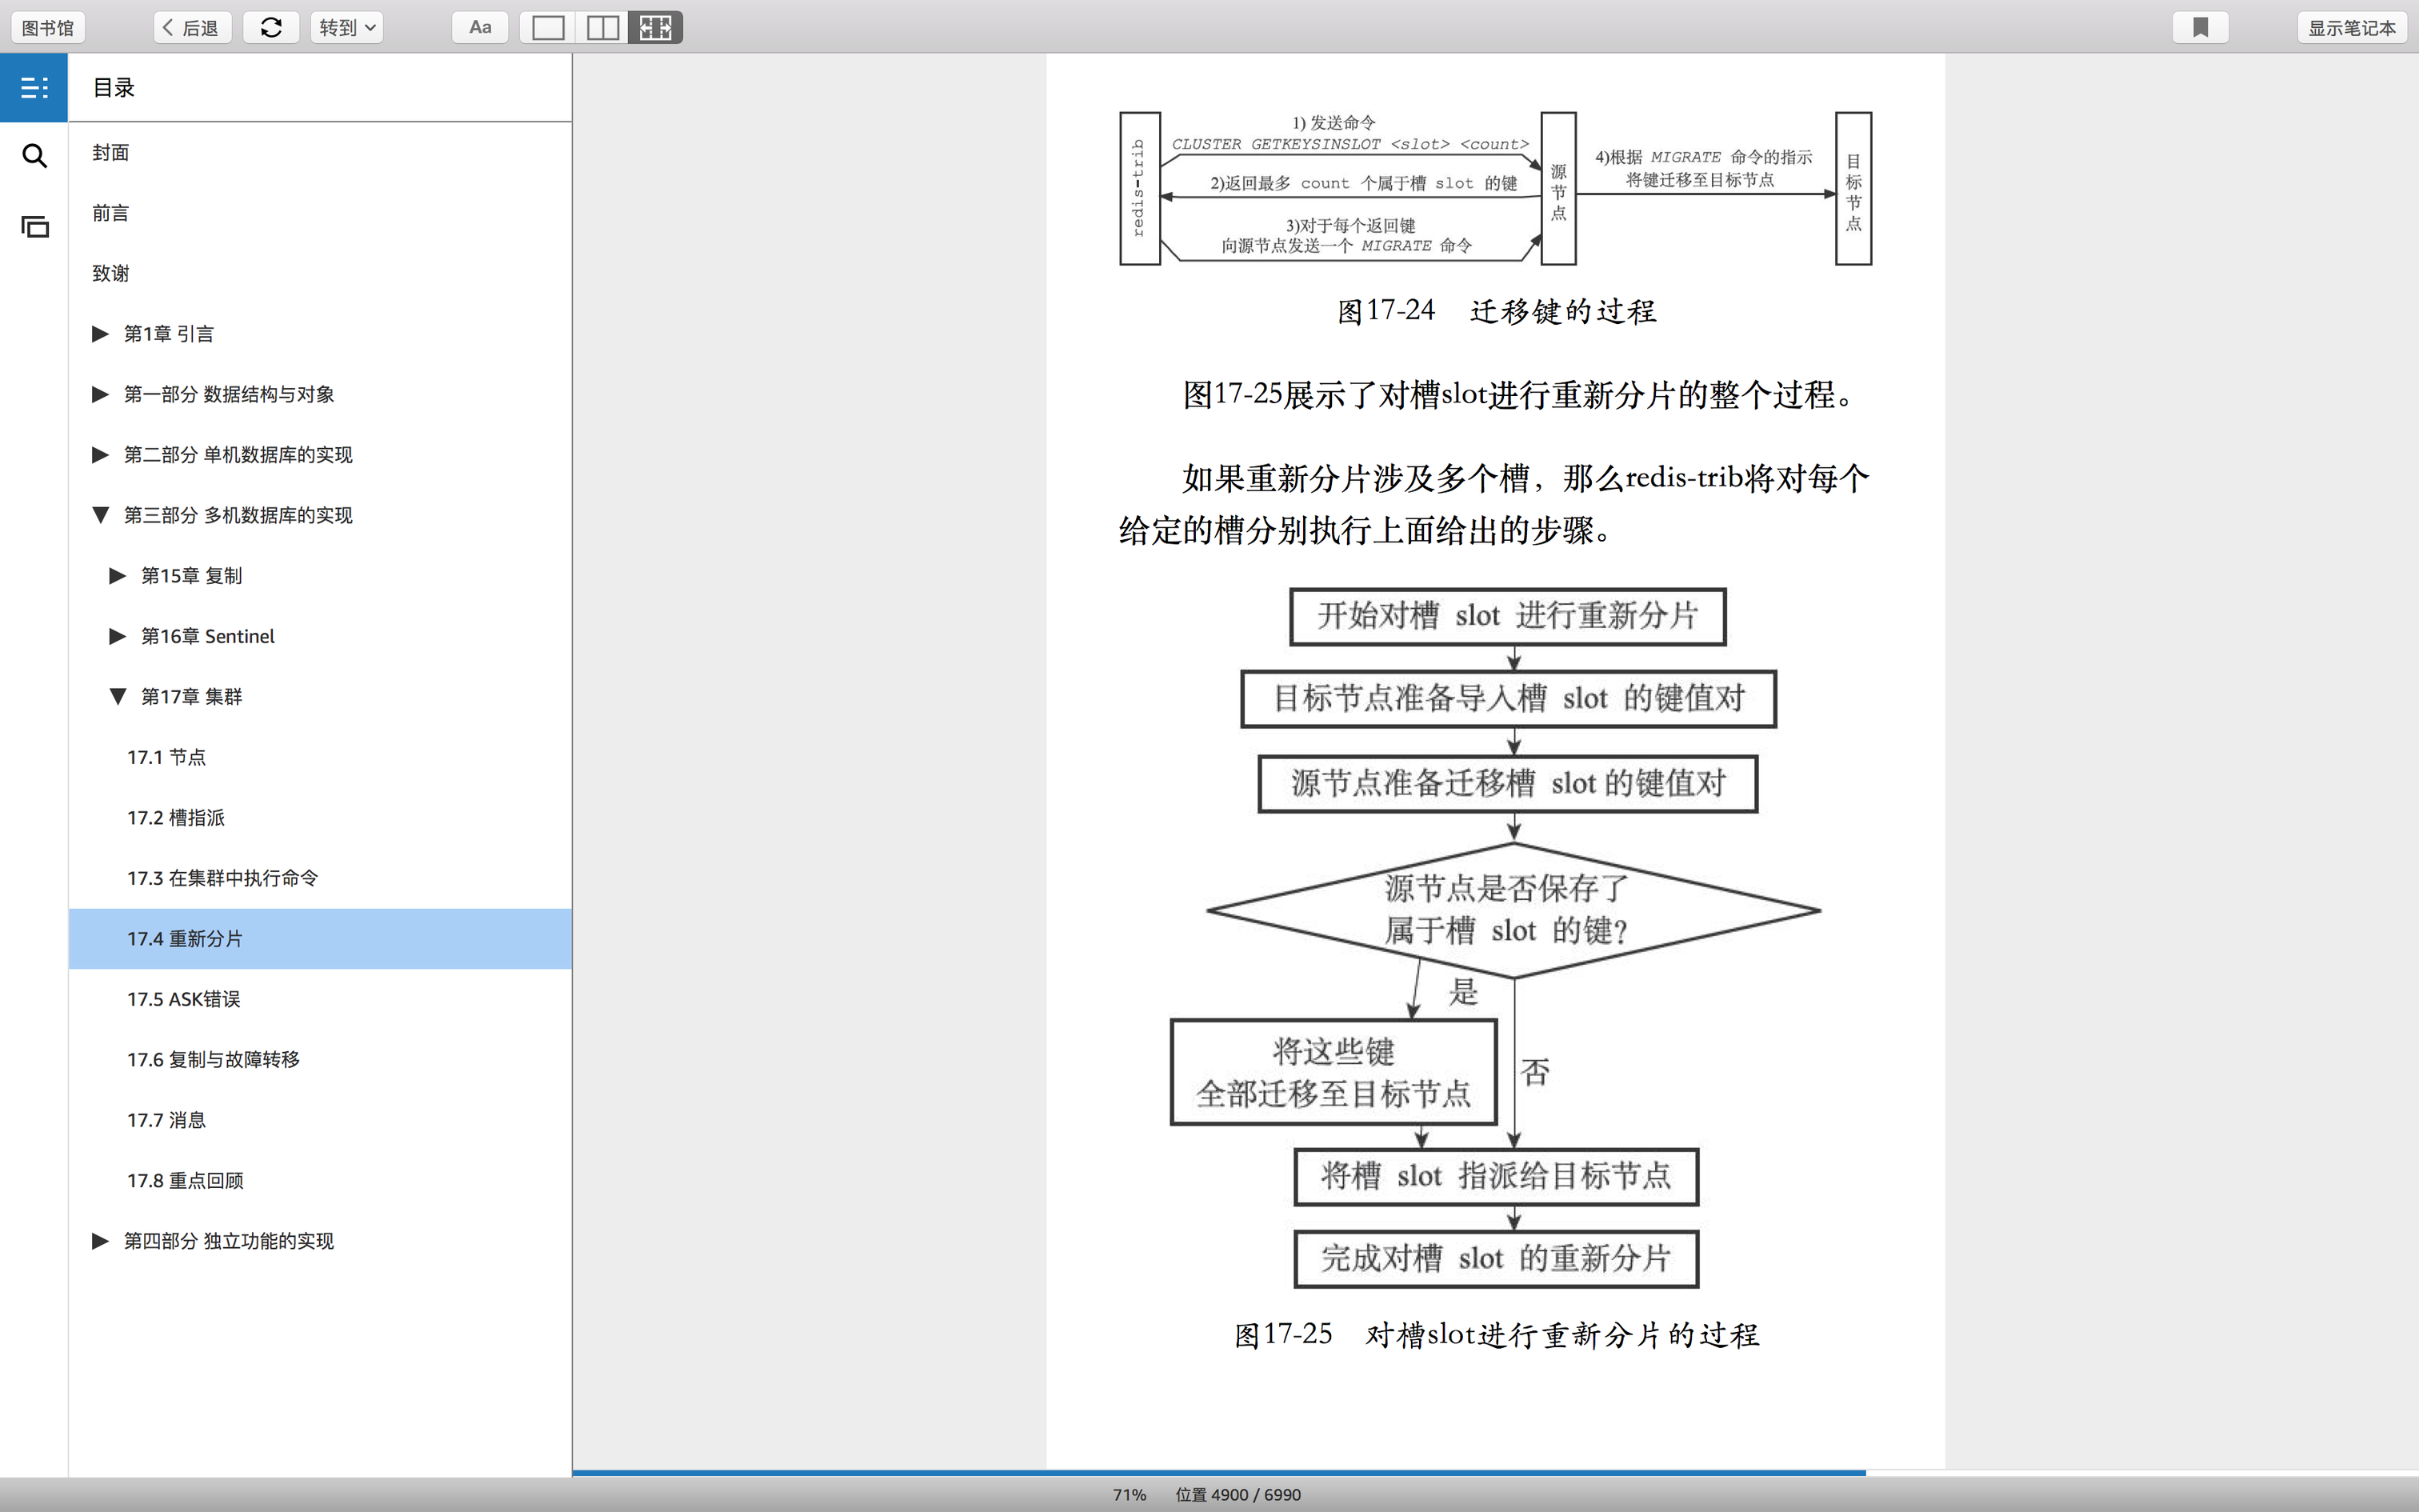Click the sync refresh icon
Image resolution: width=2419 pixels, height=1512 pixels.
tap(271, 27)
